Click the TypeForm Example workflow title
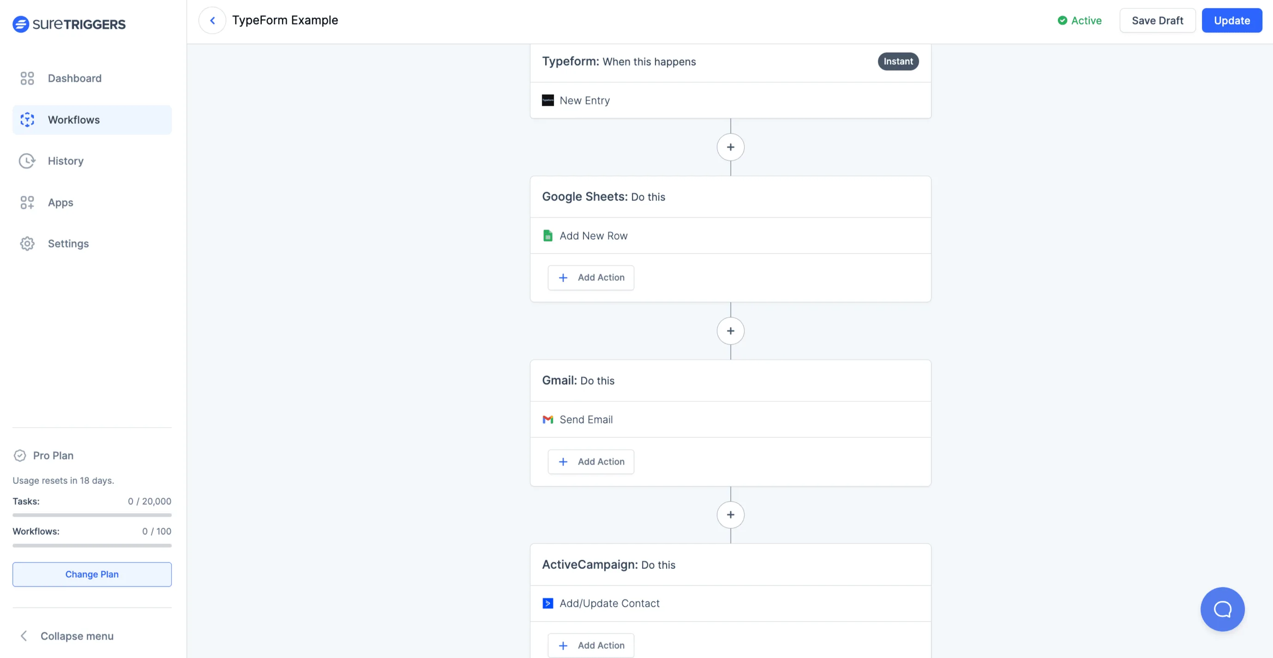This screenshot has width=1273, height=658. coord(285,20)
